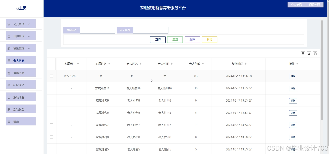Open 活动类型 in sidebar
The image size is (329, 154).
(21, 109)
